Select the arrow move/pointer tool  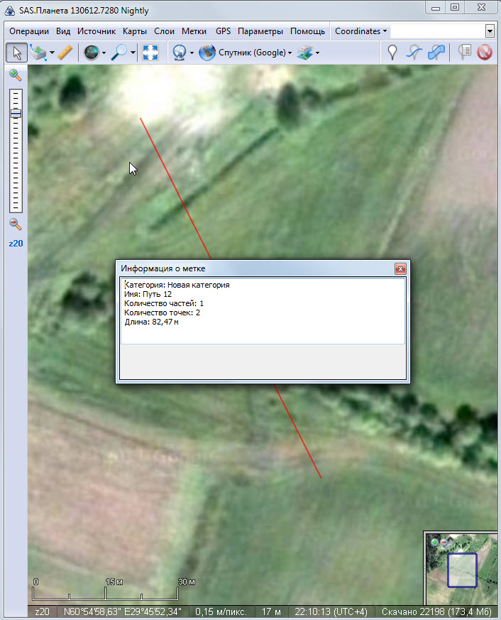17,53
